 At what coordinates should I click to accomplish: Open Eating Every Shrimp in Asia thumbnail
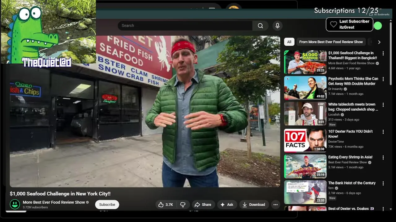coord(305,166)
